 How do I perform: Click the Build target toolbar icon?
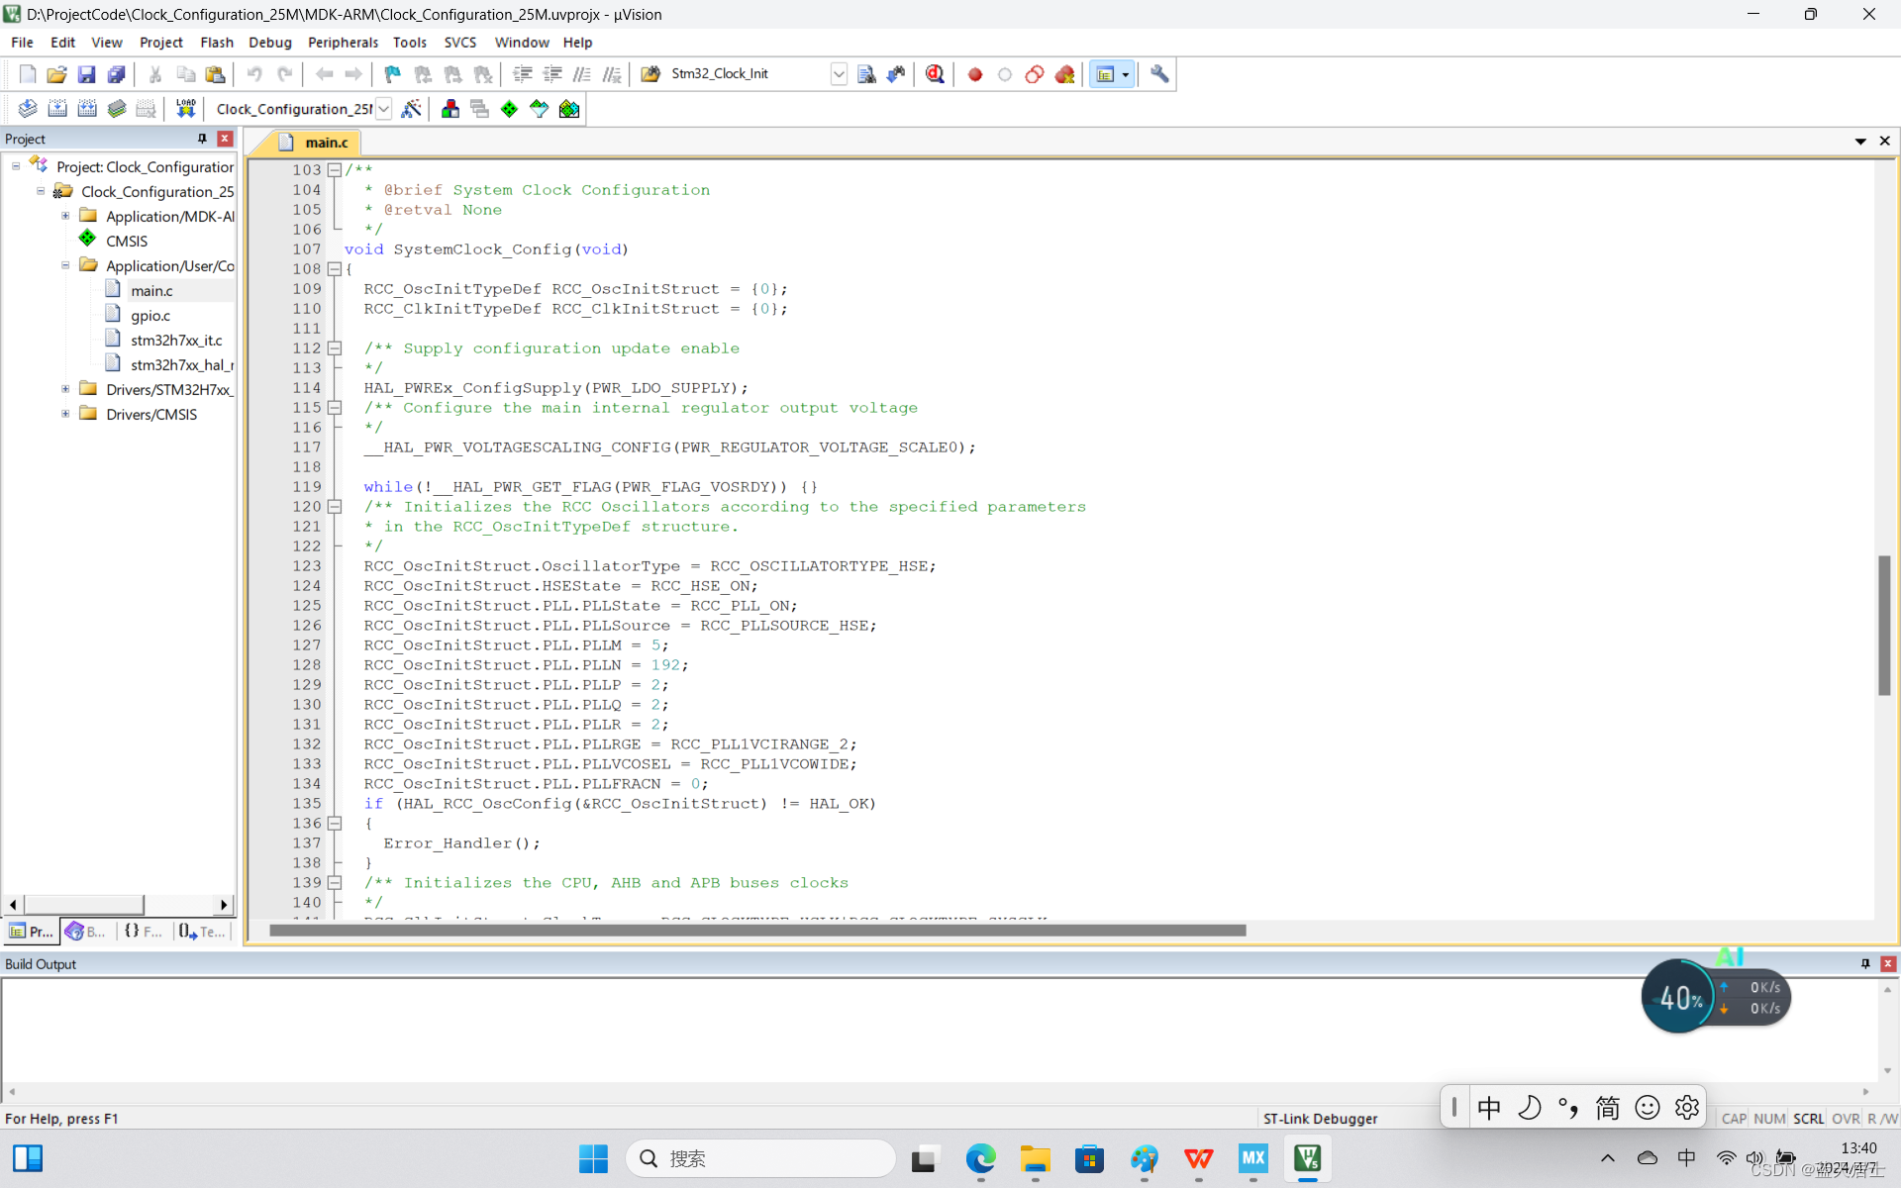click(x=57, y=109)
